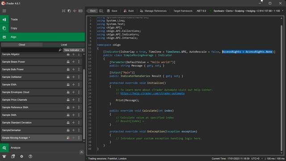Select Sample EMA indicator
286x161 pixels.
(42, 85)
